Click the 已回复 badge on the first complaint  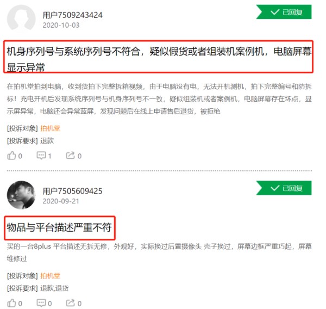click(284, 12)
